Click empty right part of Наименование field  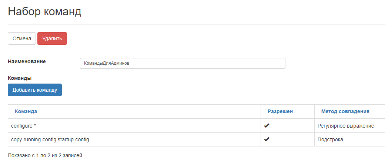pos(222,63)
